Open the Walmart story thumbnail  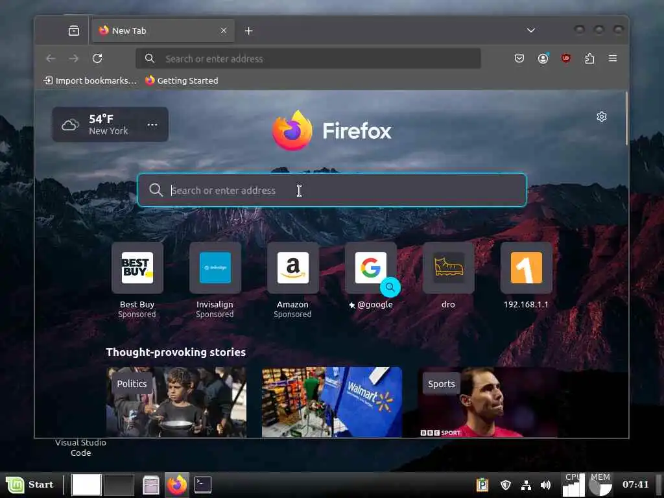tap(332, 402)
